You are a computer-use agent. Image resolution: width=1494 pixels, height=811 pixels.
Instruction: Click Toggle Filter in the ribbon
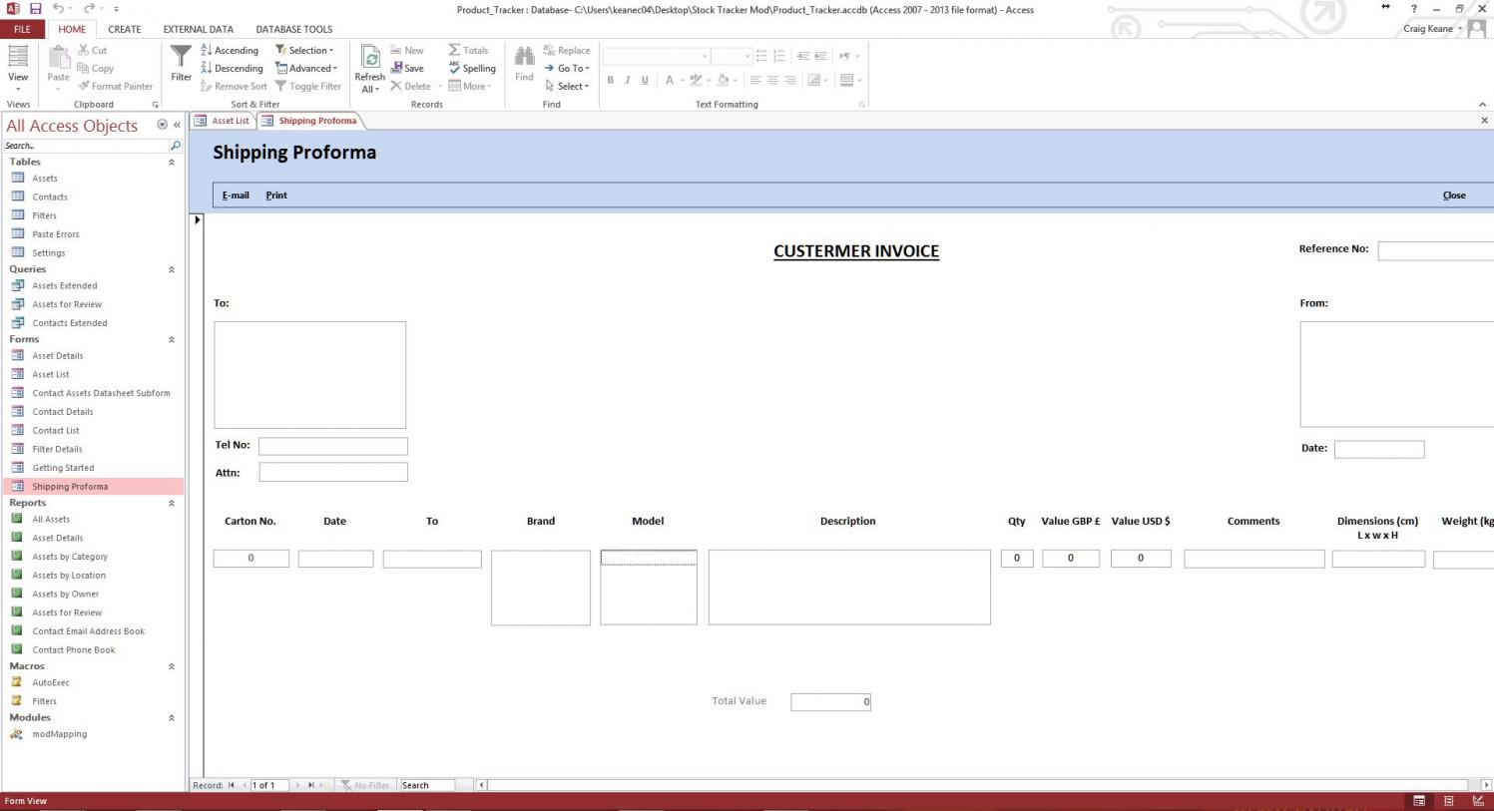(x=308, y=86)
